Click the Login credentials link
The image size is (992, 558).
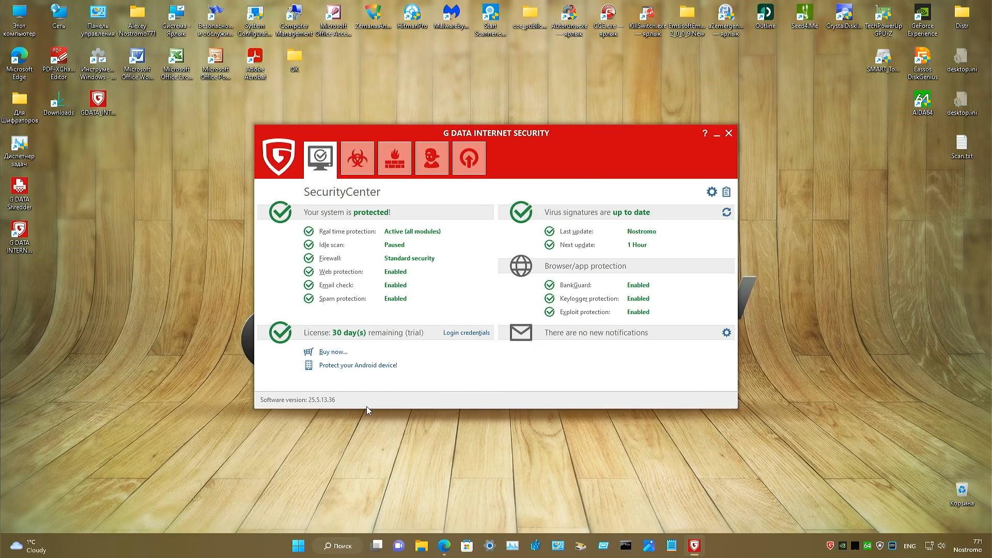pos(466,333)
